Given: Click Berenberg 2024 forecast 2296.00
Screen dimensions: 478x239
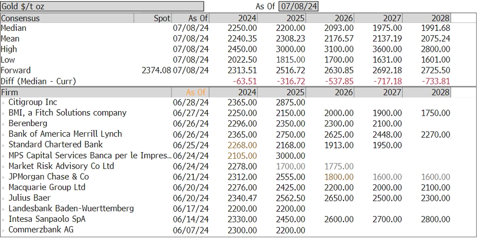Looking at the screenshot, I should click(x=242, y=124).
